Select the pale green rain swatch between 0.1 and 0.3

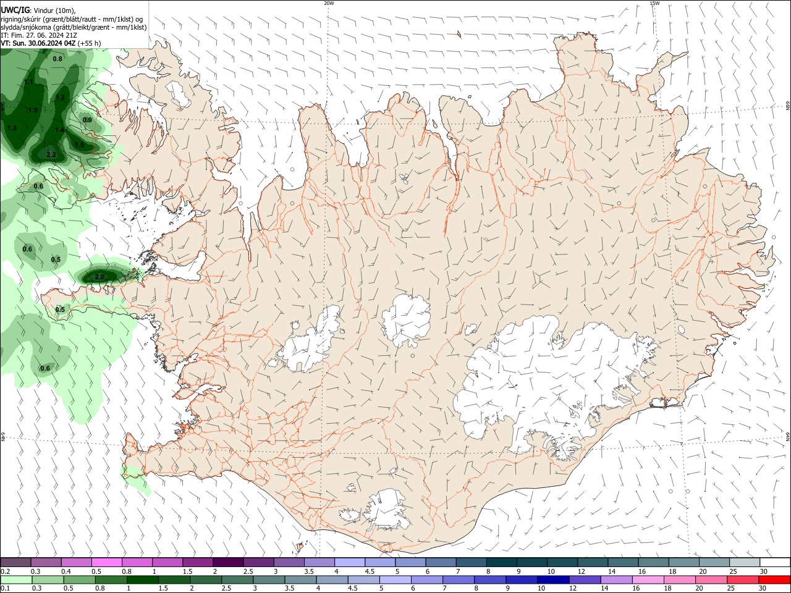(17, 580)
